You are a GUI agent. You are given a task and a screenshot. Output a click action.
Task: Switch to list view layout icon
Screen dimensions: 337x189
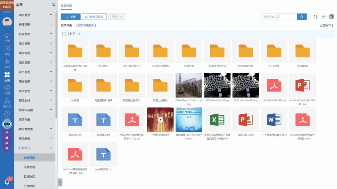324,17
